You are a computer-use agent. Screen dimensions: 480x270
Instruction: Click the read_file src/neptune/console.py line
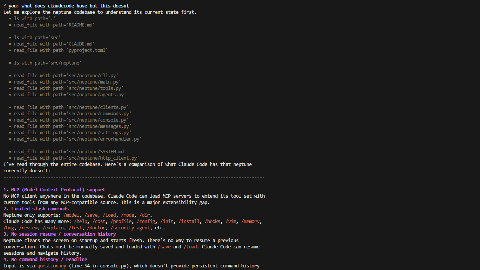[71, 120]
